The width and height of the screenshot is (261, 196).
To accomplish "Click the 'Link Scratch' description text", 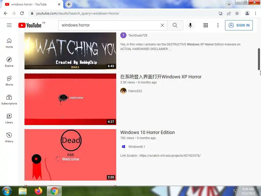I will click(161, 155).
